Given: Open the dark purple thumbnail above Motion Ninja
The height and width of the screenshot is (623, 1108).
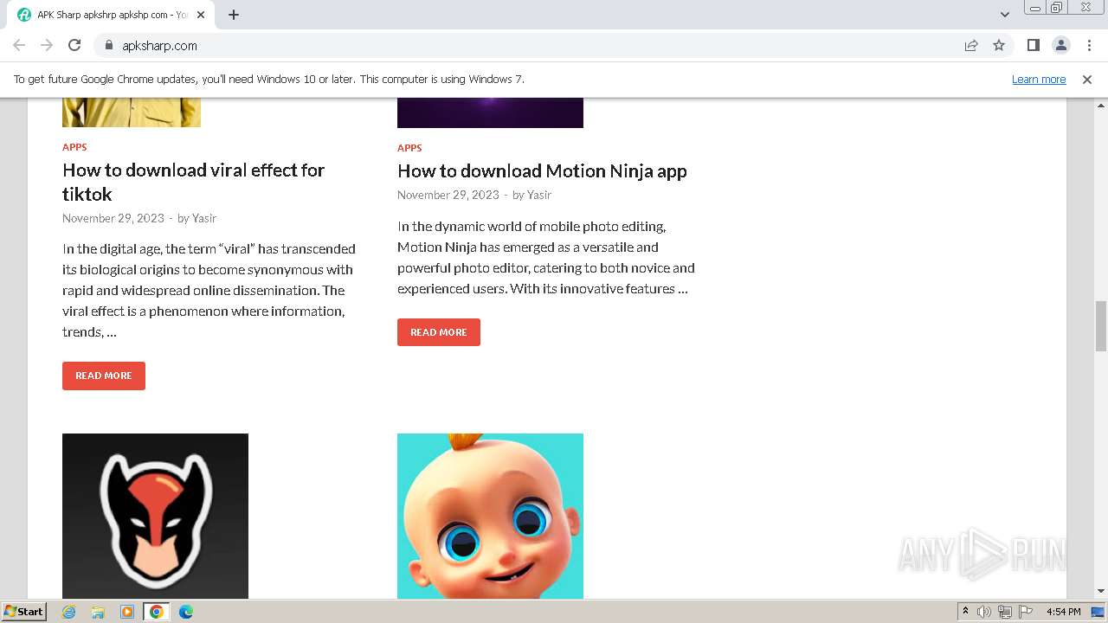Looking at the screenshot, I should (x=490, y=112).
